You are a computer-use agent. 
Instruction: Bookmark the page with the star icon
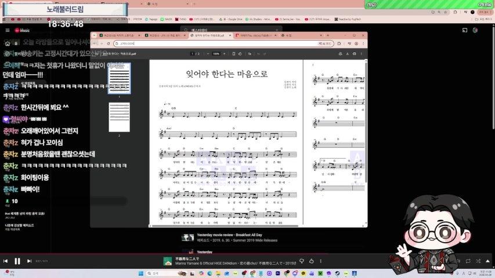446,12
